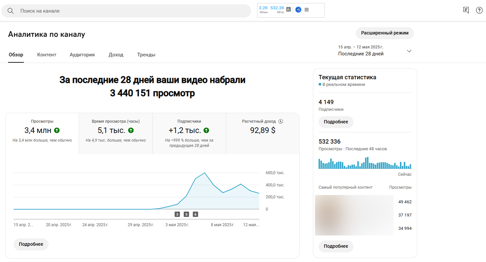The image size is (486, 262).
Task: Click the Расширенный режим button
Action: tap(385, 33)
